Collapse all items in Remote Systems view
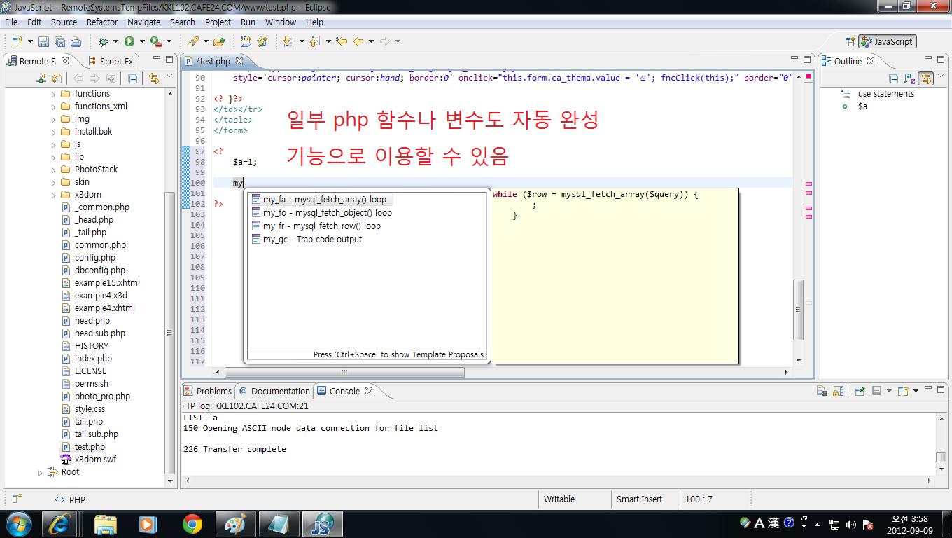Viewport: 952px width, 538px height. pos(132,78)
